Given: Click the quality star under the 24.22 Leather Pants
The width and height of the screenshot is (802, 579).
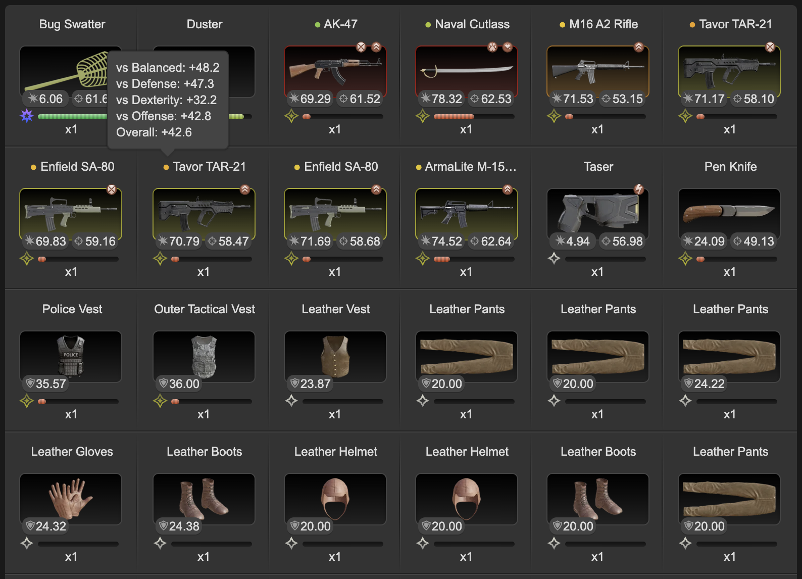Looking at the screenshot, I should 685,401.
